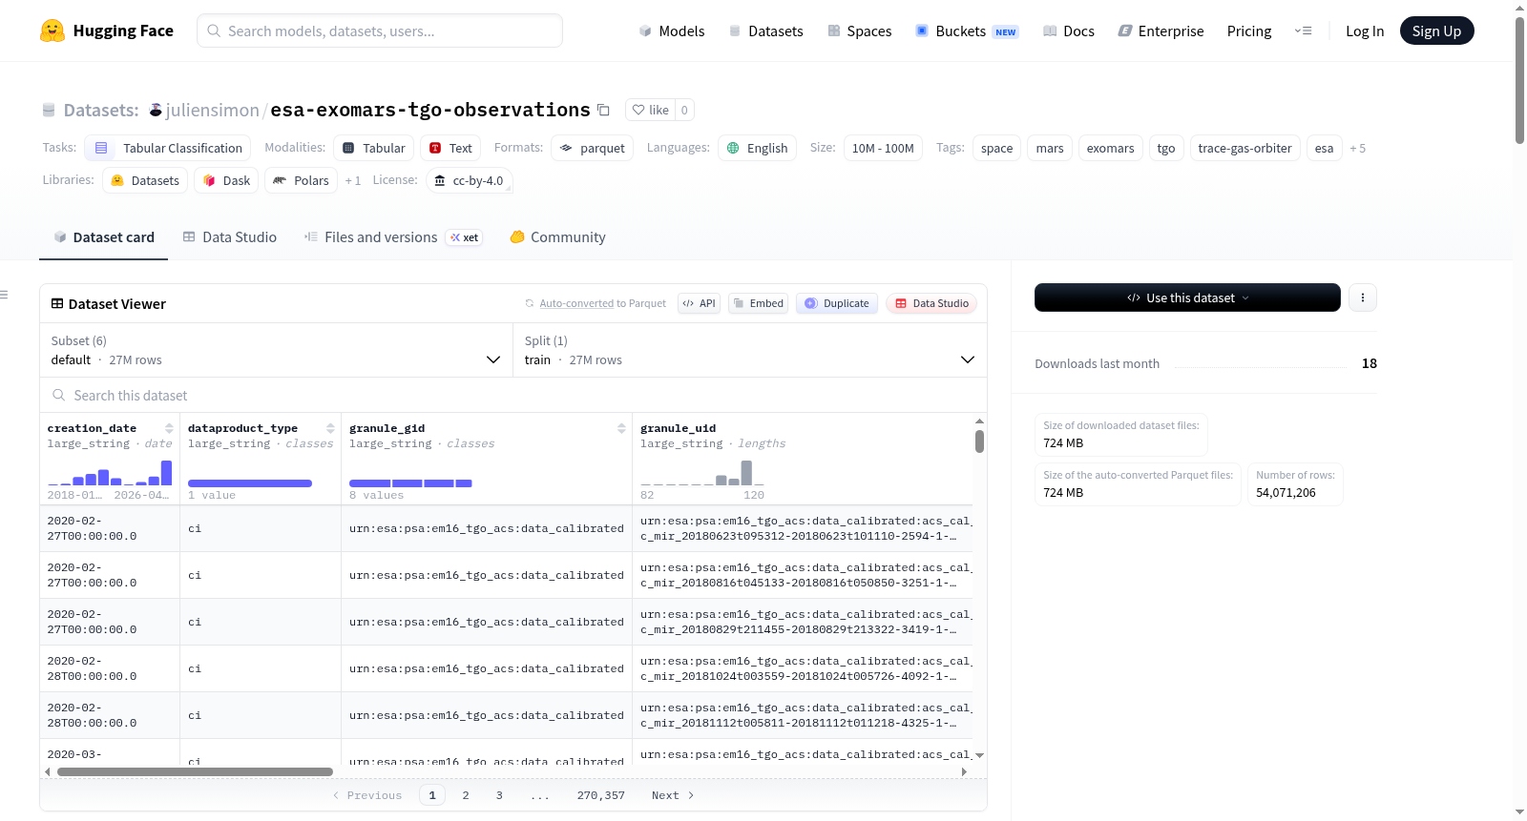The image size is (1527, 821).
Task: Select the Polars library tag
Action: pyautogui.click(x=301, y=180)
